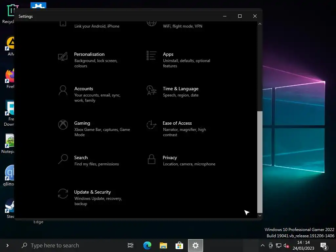Open the clock showing 14:14
Screen dimensions: 336x252
pyautogui.click(x=304, y=245)
